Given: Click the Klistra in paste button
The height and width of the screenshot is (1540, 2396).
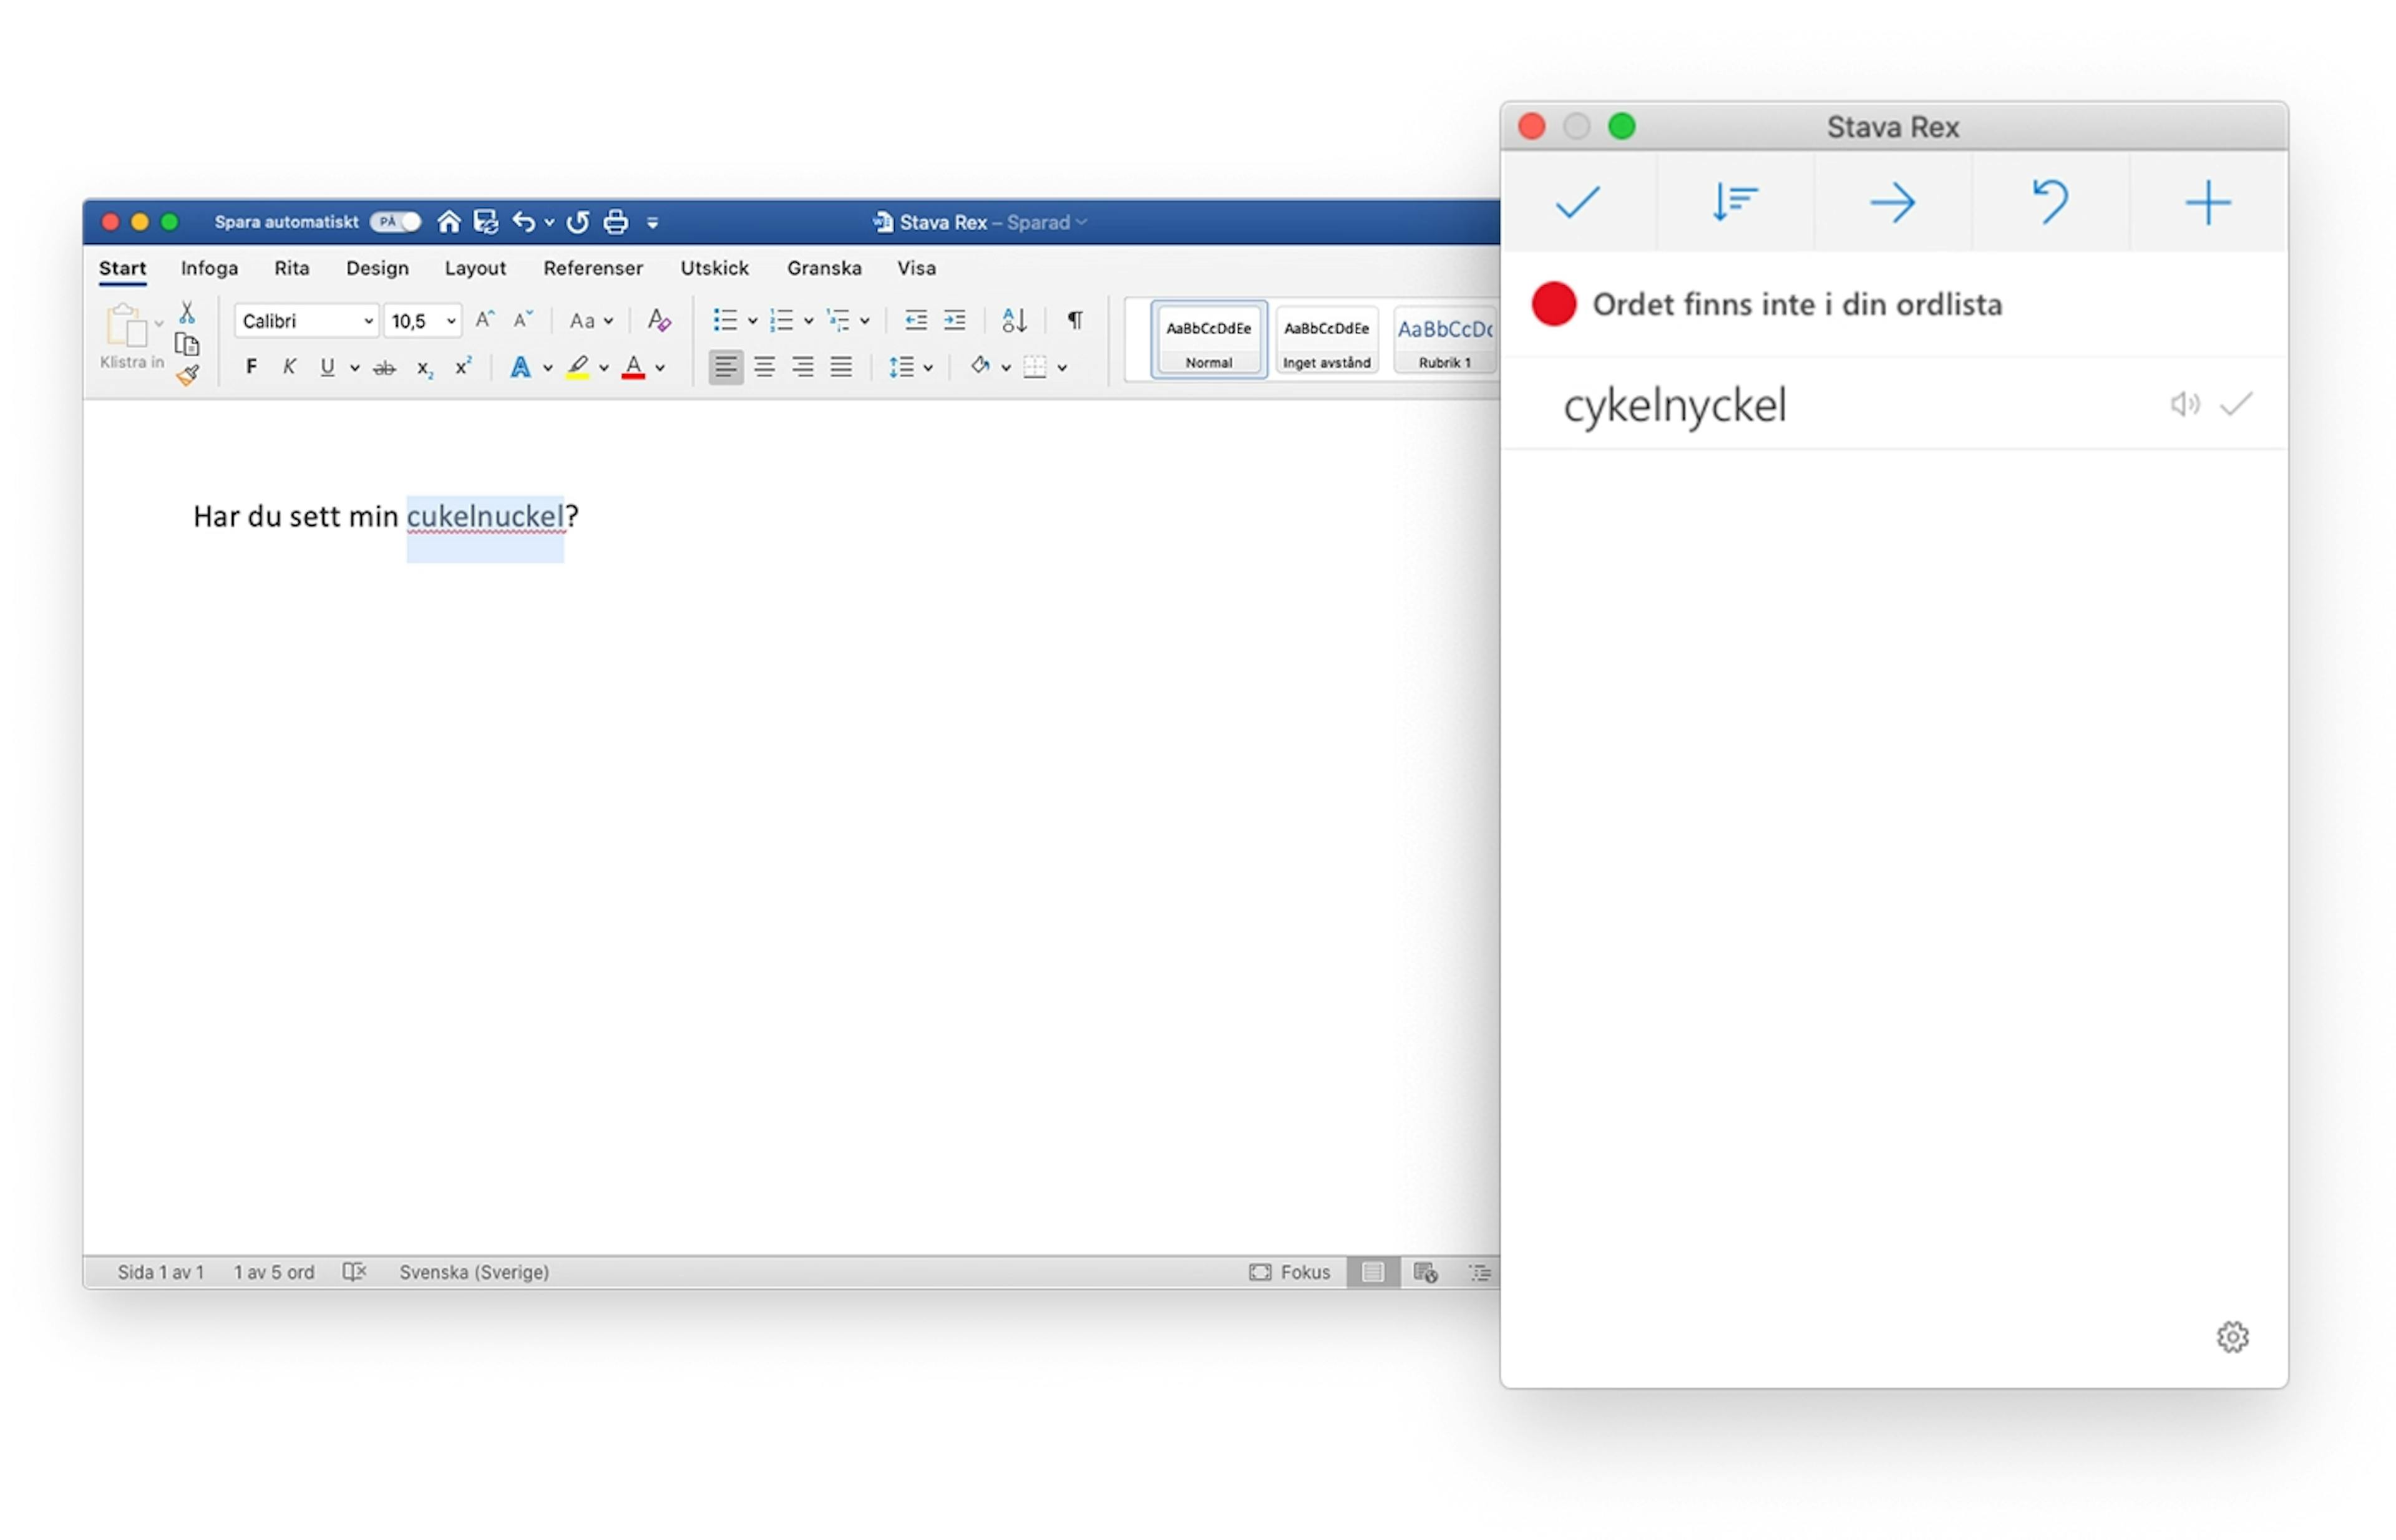Looking at the screenshot, I should pyautogui.click(x=130, y=337).
